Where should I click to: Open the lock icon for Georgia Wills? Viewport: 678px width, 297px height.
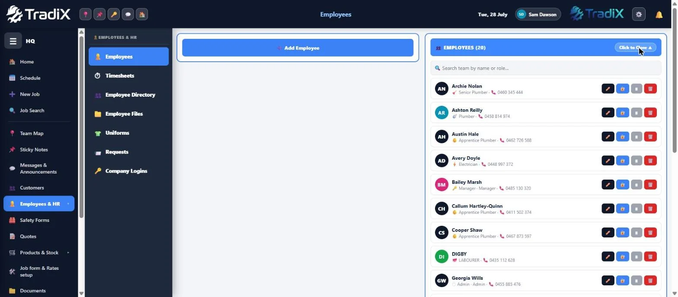pos(622,281)
